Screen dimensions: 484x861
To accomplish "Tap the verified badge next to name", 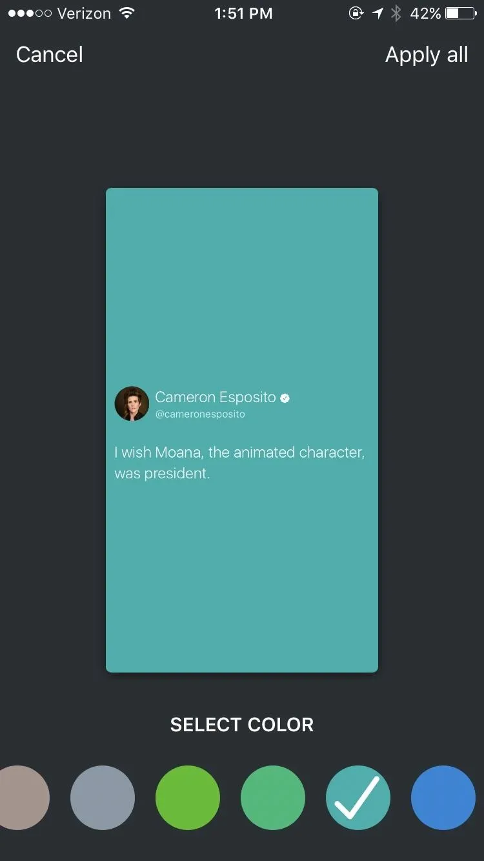I will [x=285, y=398].
